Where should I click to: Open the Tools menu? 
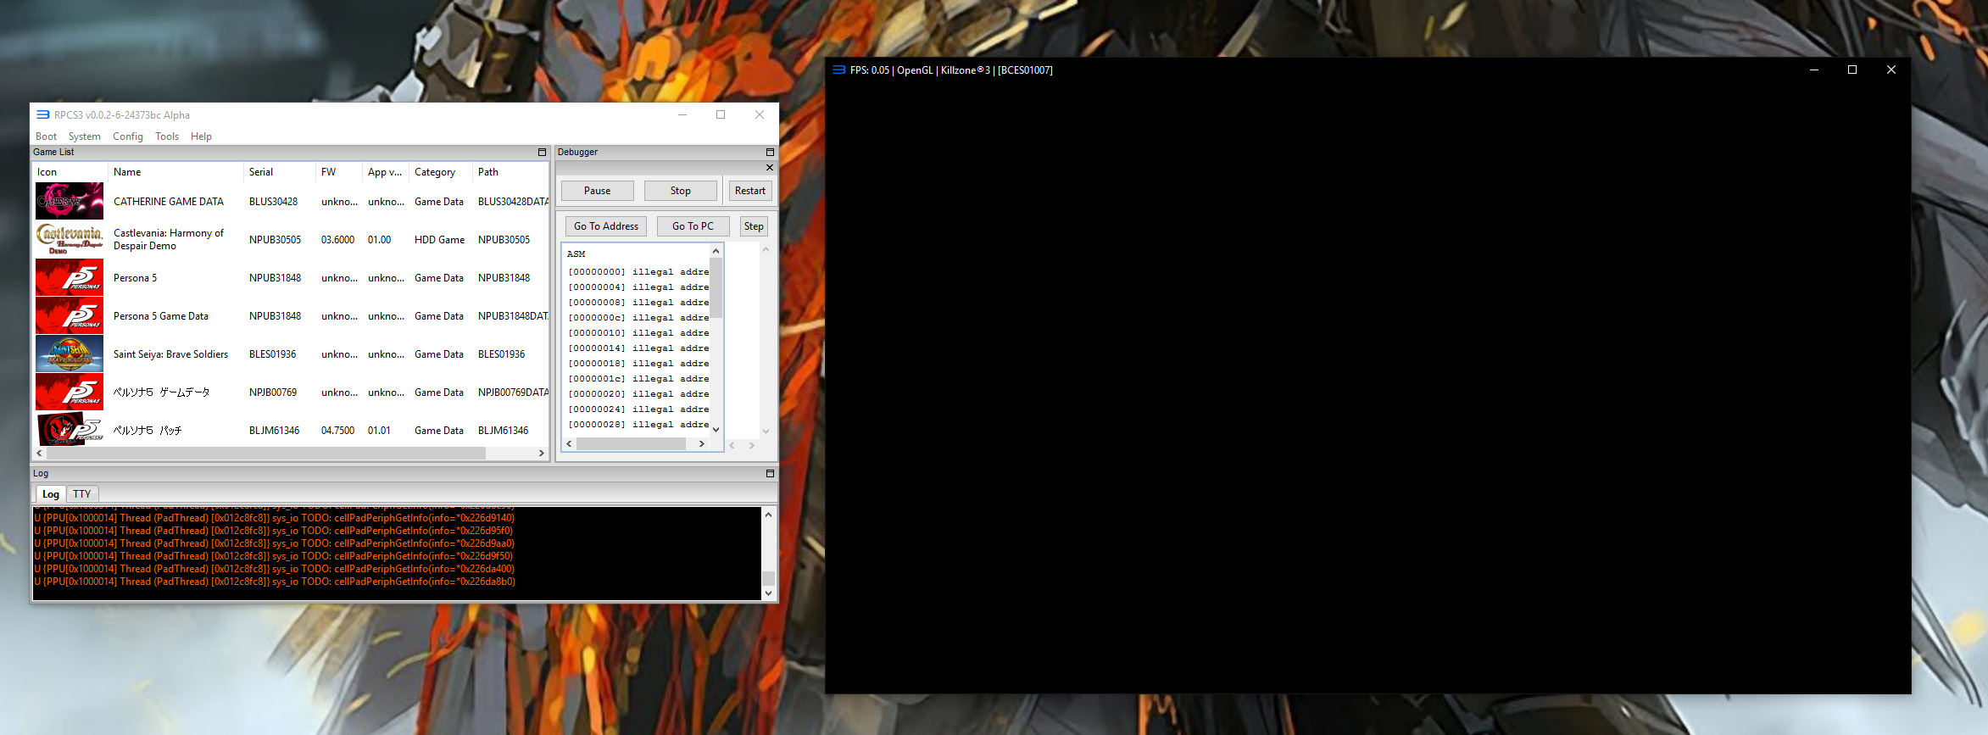[x=167, y=136]
